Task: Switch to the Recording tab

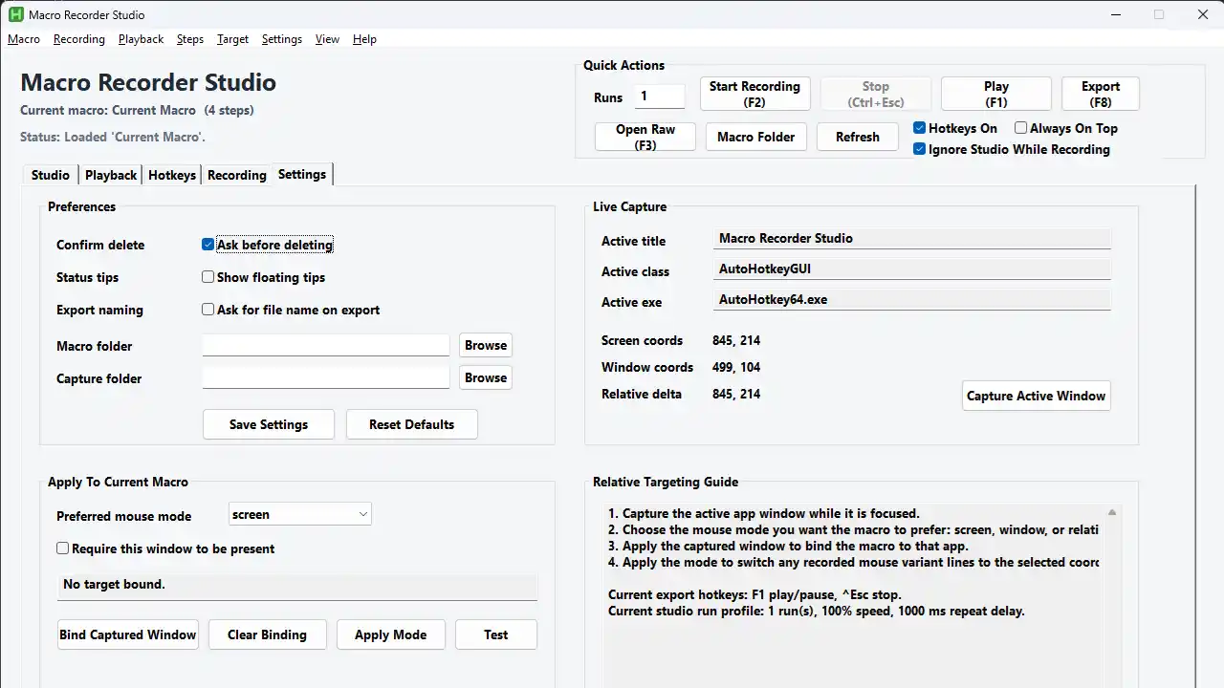Action: 237,175
